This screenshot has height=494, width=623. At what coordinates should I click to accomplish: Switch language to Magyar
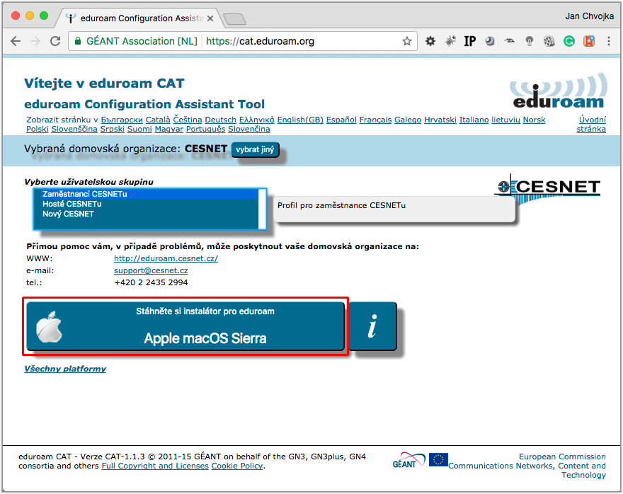tap(169, 129)
